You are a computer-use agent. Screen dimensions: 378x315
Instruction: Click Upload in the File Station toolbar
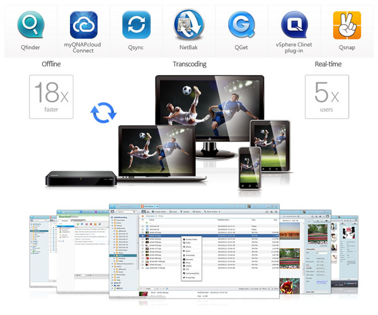tap(185, 212)
